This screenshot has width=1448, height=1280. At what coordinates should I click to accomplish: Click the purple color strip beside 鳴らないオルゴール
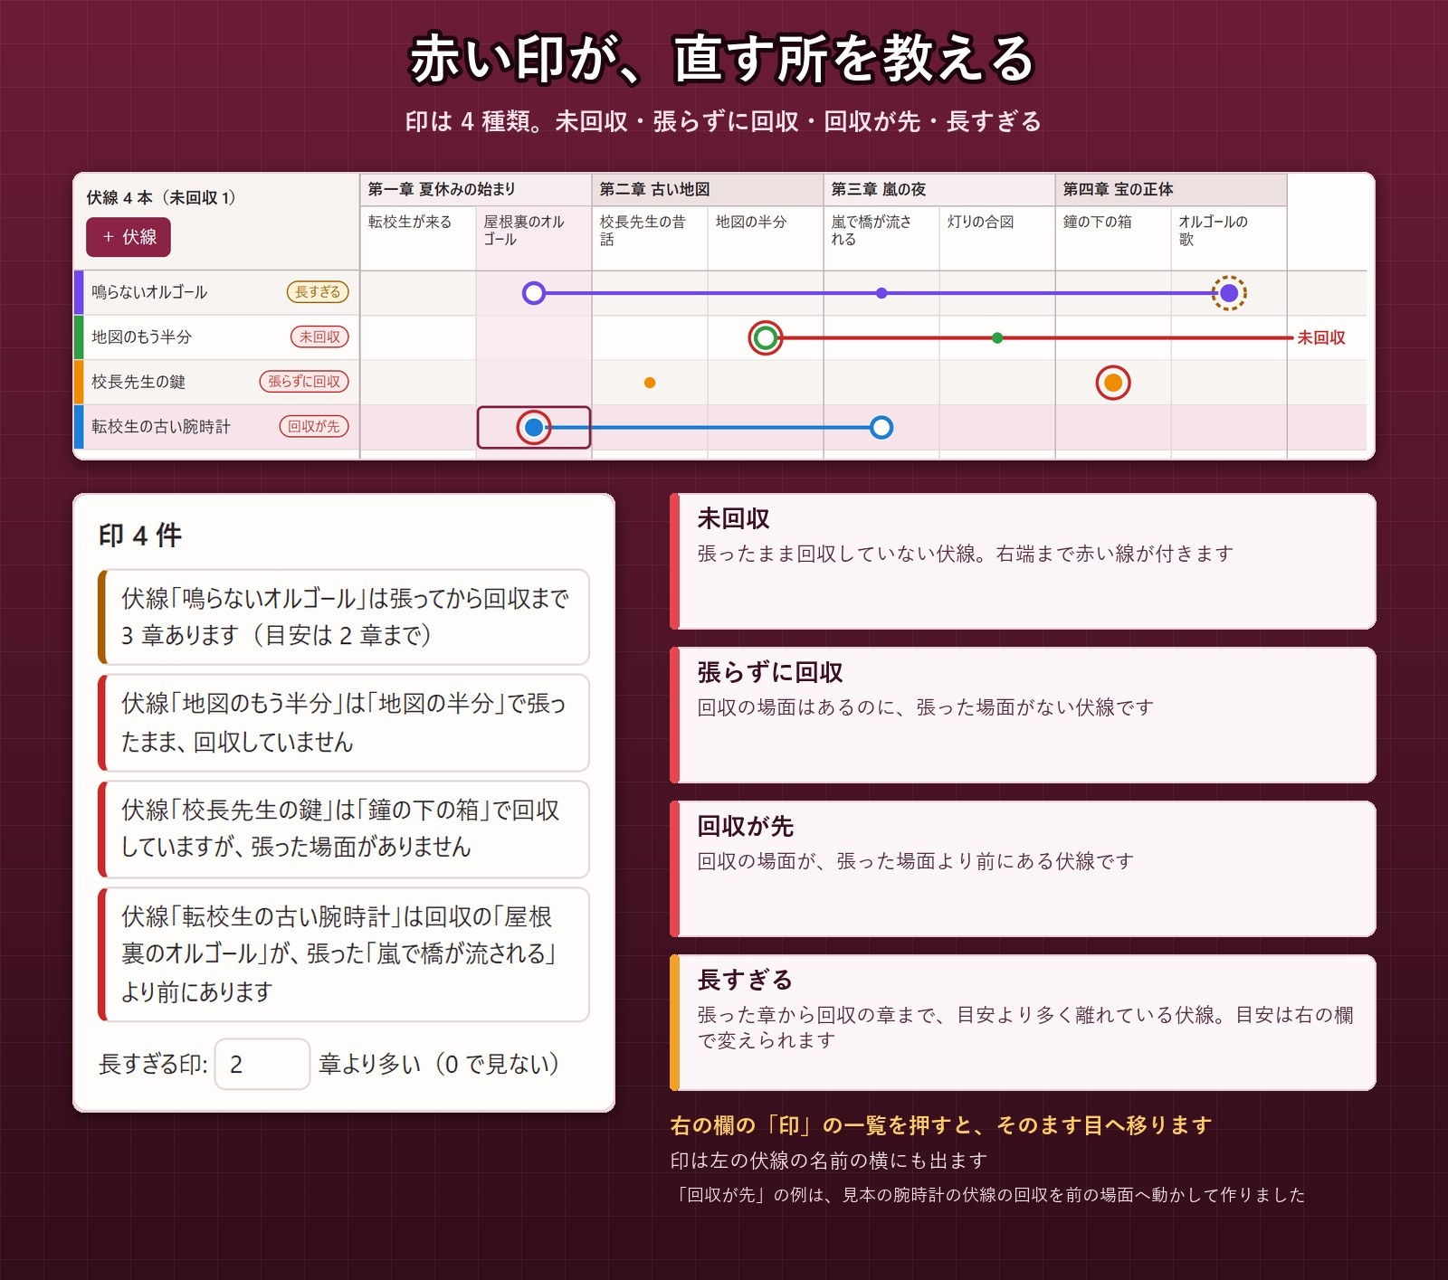79,292
